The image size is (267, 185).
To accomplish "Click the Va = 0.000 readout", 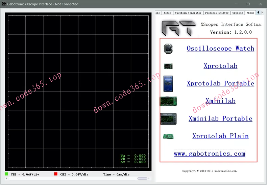I will click(133, 156).
